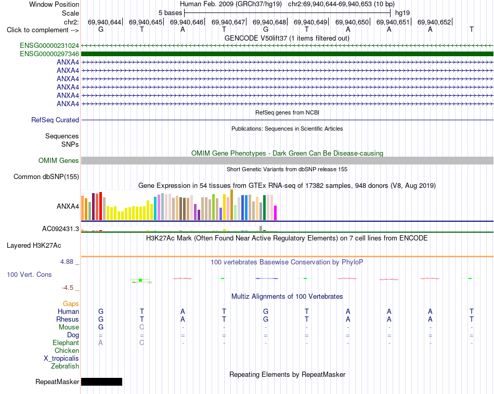Click the ENSG00000231024 gene label
The image size is (494, 394).
click(x=49, y=46)
